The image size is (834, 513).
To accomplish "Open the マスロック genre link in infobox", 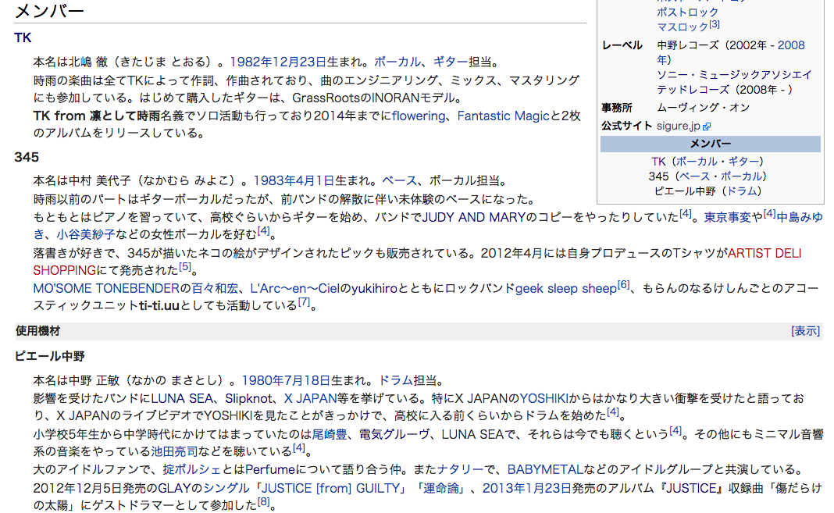I will coord(683,27).
